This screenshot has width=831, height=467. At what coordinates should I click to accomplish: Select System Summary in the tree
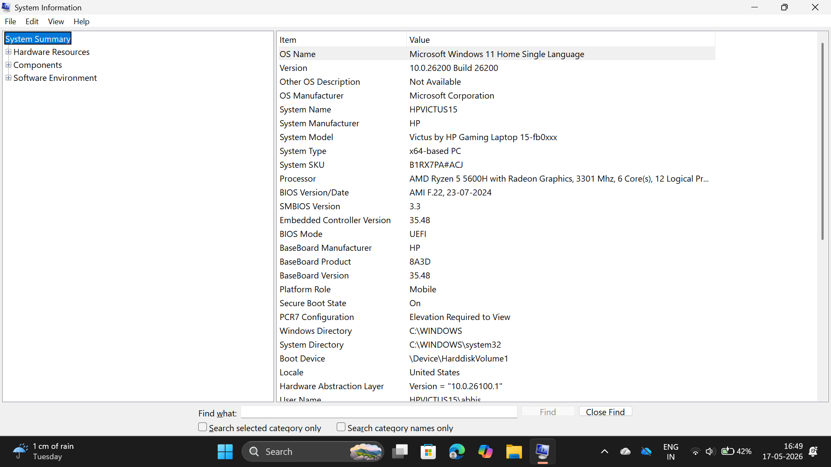(x=38, y=39)
